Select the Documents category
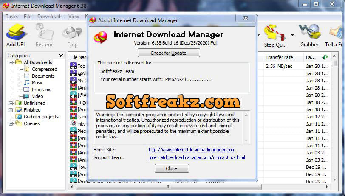The height and width of the screenshot is (196, 345). (x=43, y=76)
